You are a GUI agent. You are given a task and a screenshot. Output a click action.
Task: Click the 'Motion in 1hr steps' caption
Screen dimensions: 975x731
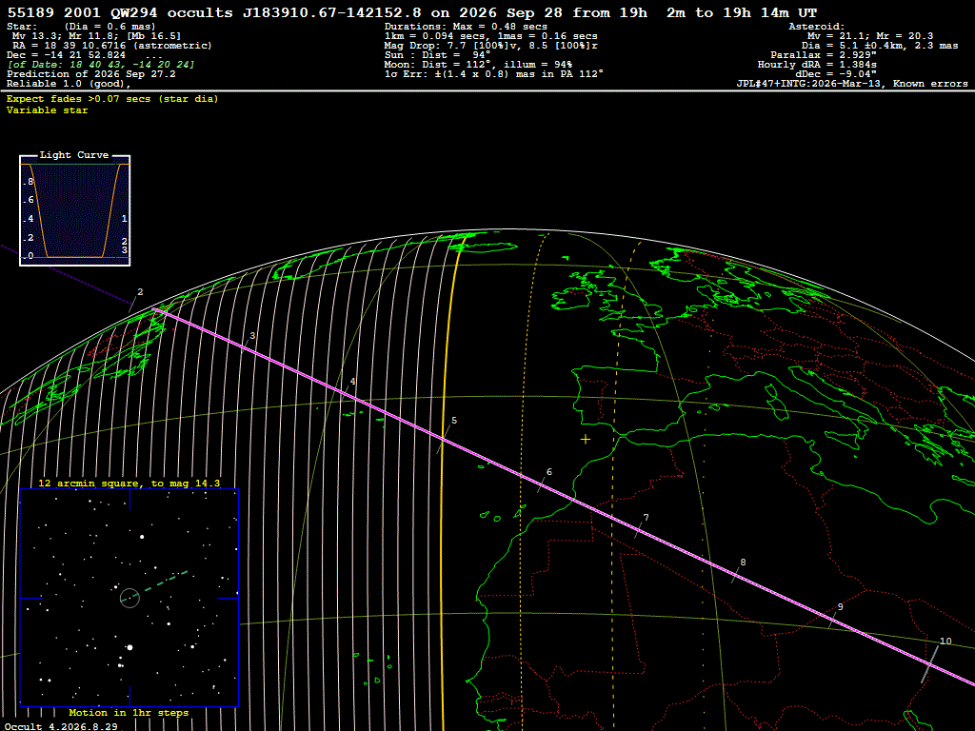(x=129, y=712)
